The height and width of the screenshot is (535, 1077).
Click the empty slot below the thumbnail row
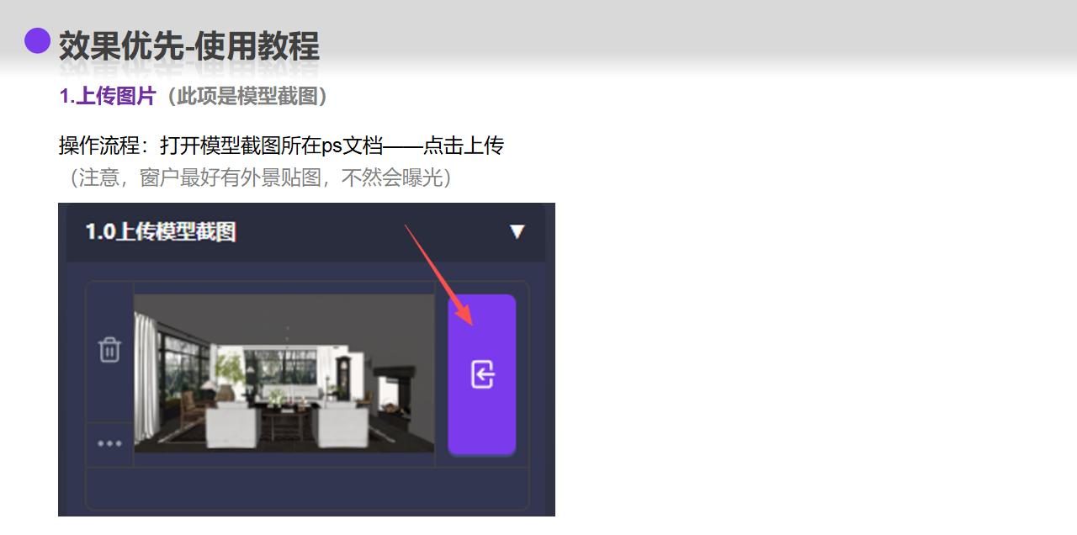coord(307,488)
